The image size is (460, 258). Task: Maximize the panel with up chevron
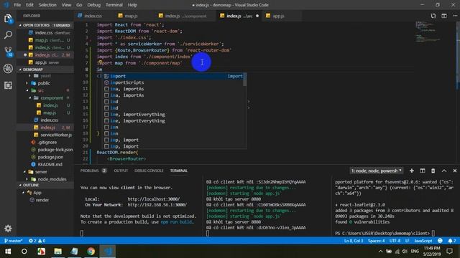pos(444,171)
